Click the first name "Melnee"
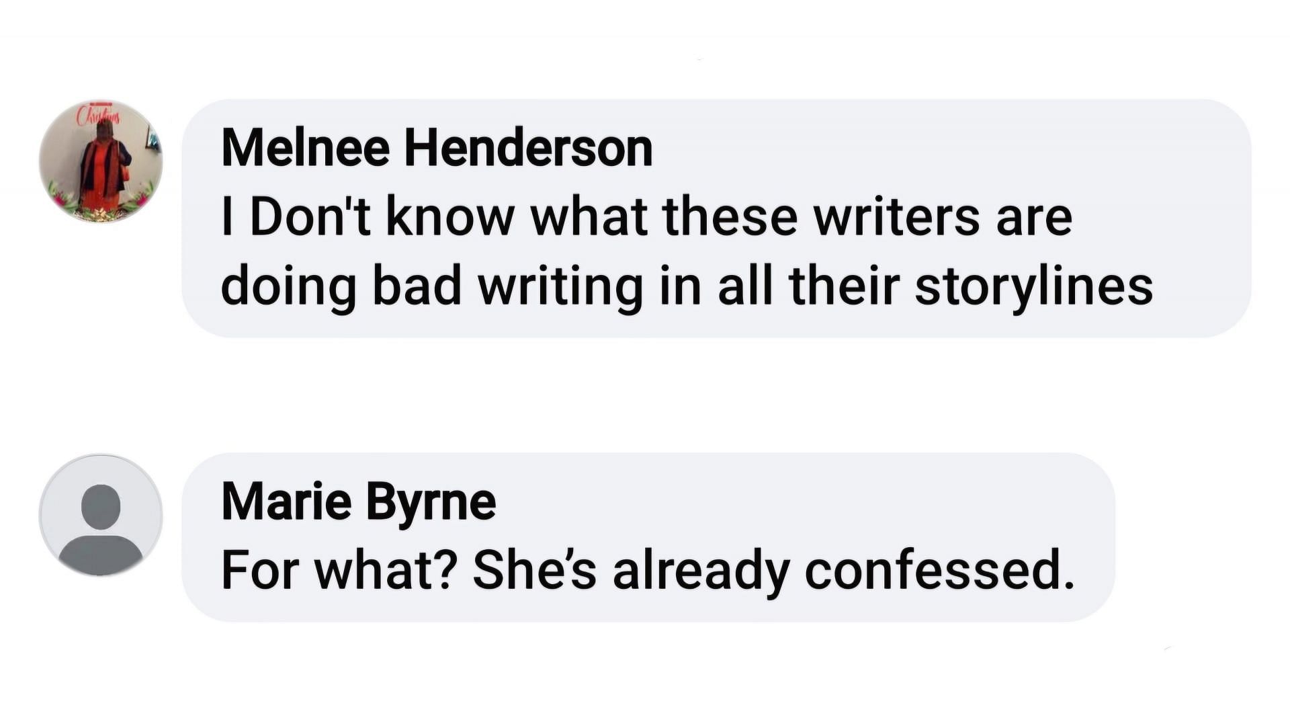 pos(306,149)
